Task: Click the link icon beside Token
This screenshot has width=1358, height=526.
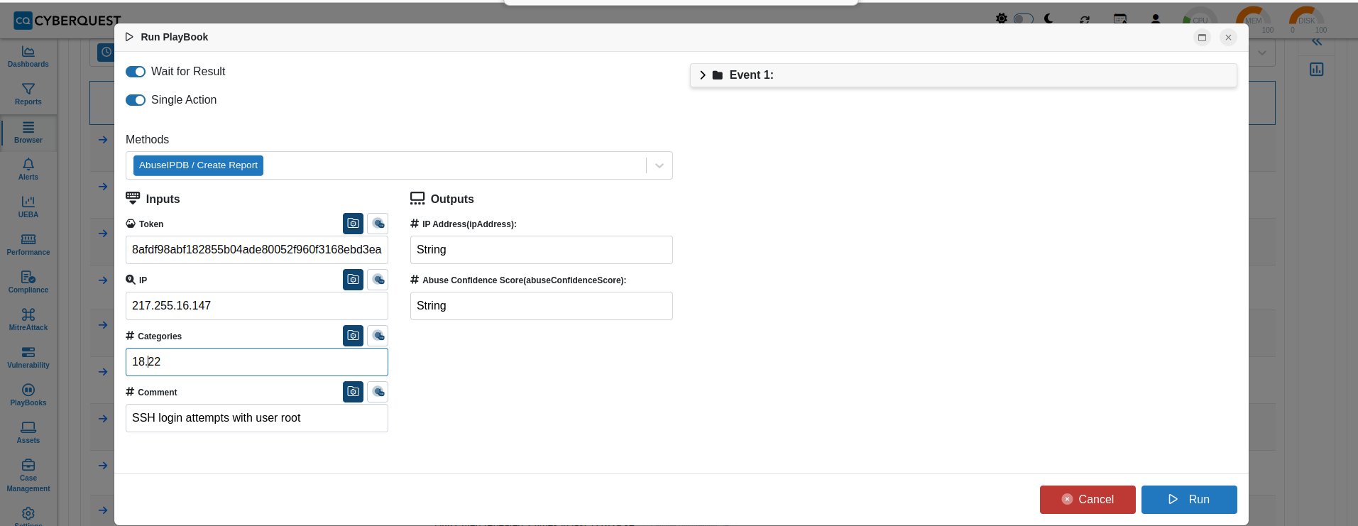Action: [378, 224]
